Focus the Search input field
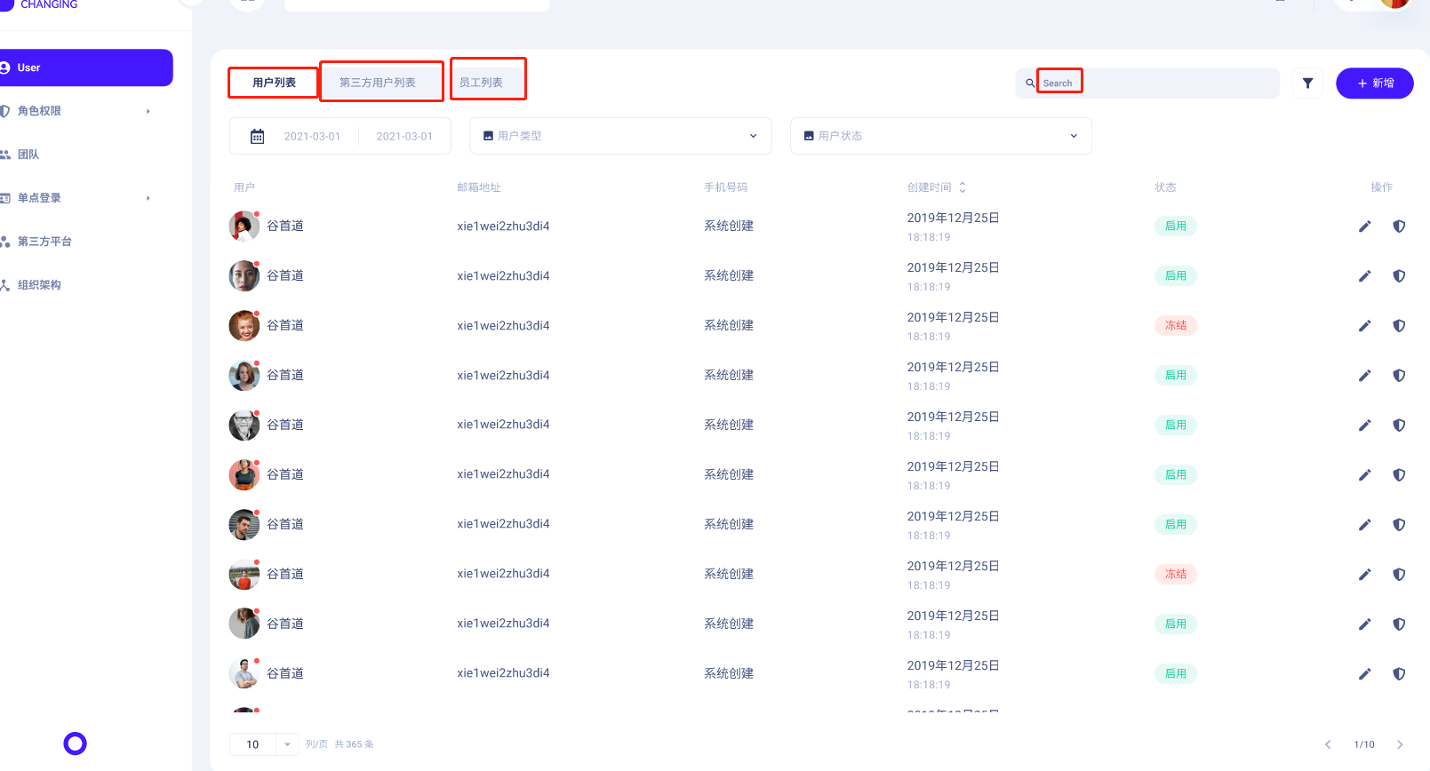Screen dimensions: 1430x771 coord(1147,83)
